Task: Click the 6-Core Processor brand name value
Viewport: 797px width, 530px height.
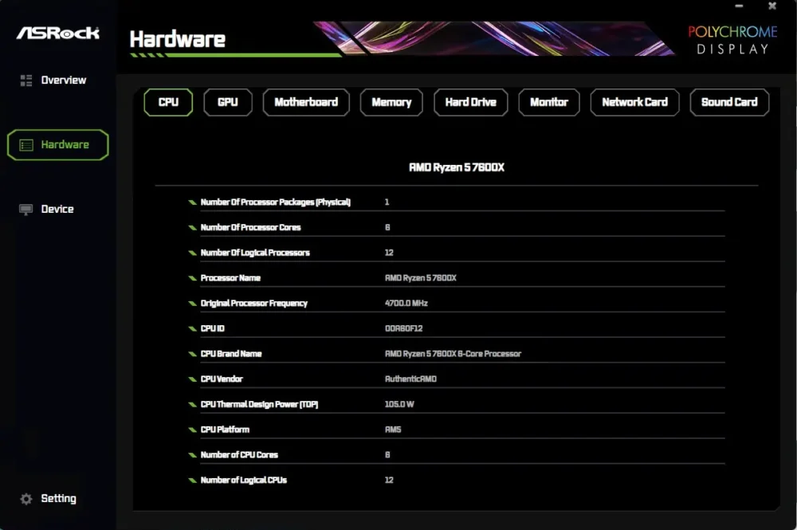Action: point(453,354)
